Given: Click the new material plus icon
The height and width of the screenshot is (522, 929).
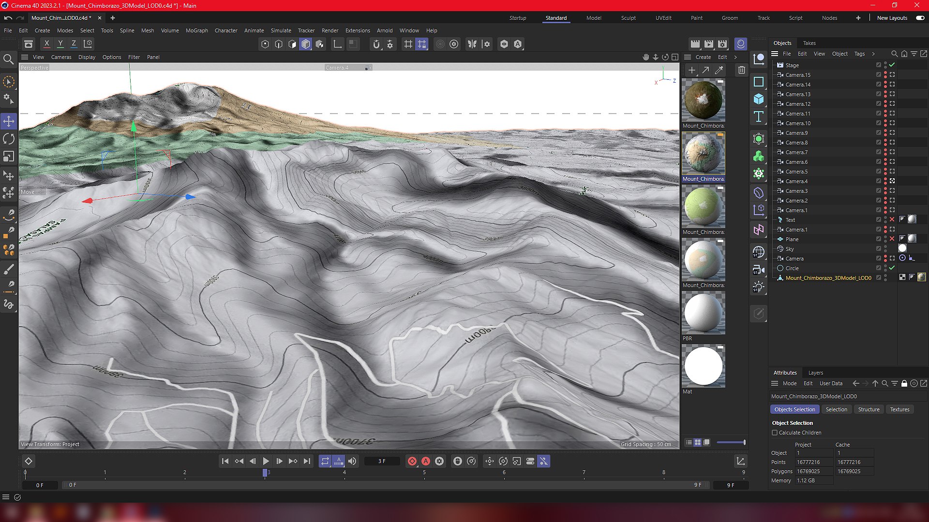Looking at the screenshot, I should tap(692, 70).
